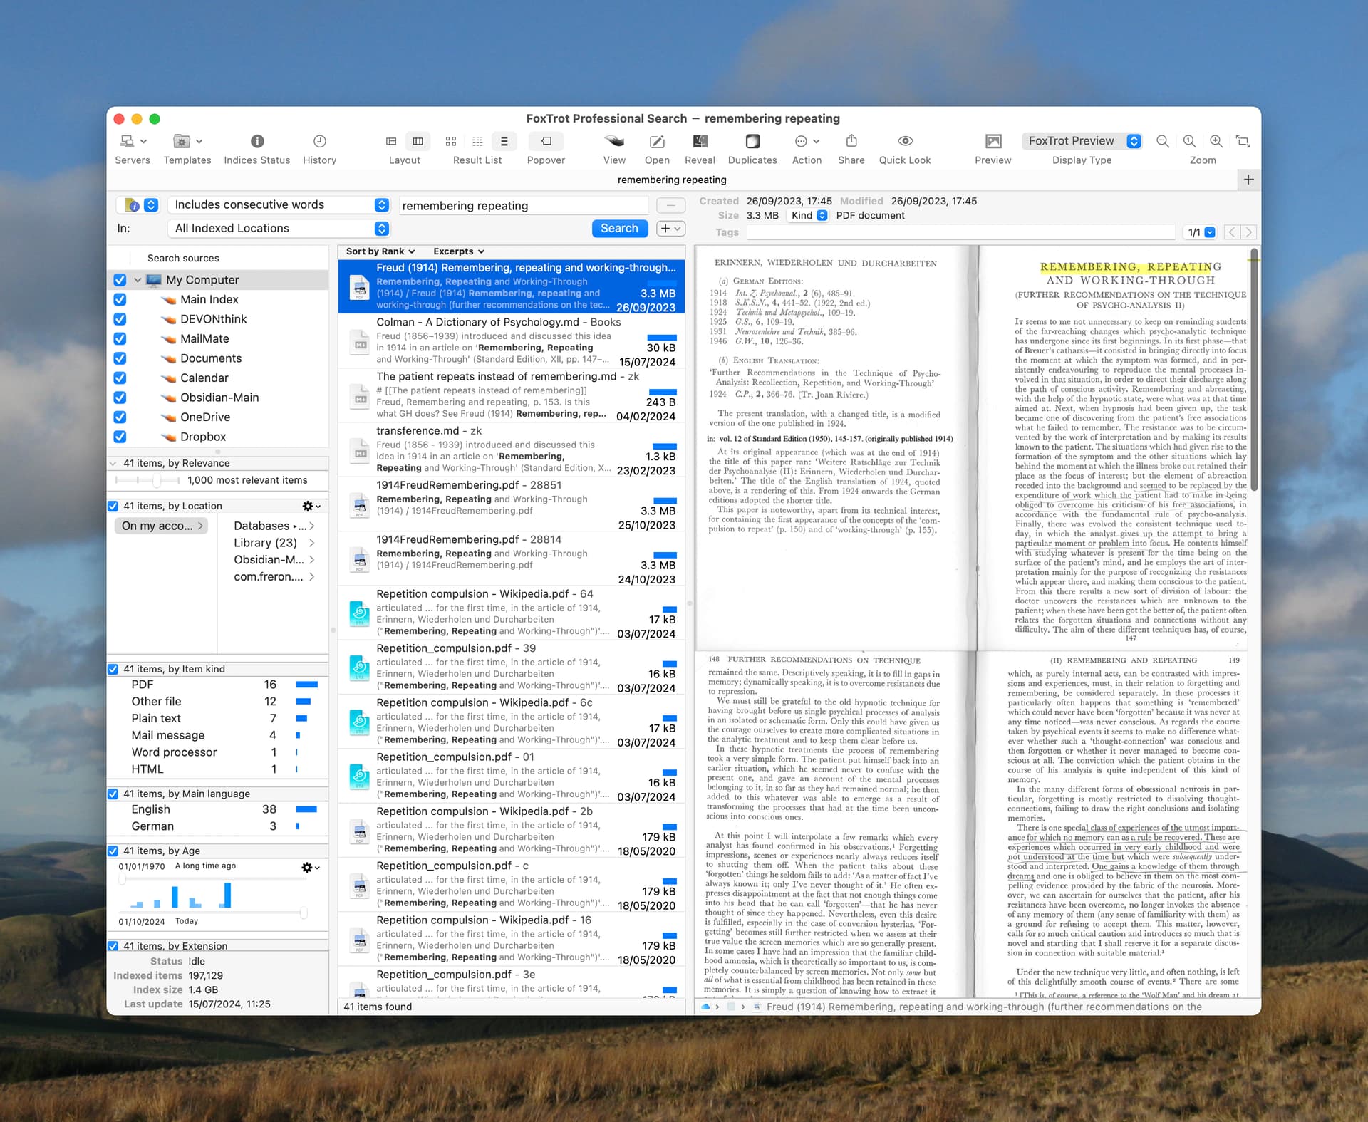Click the Reveal toolbar icon
The image size is (1368, 1122).
700,141
